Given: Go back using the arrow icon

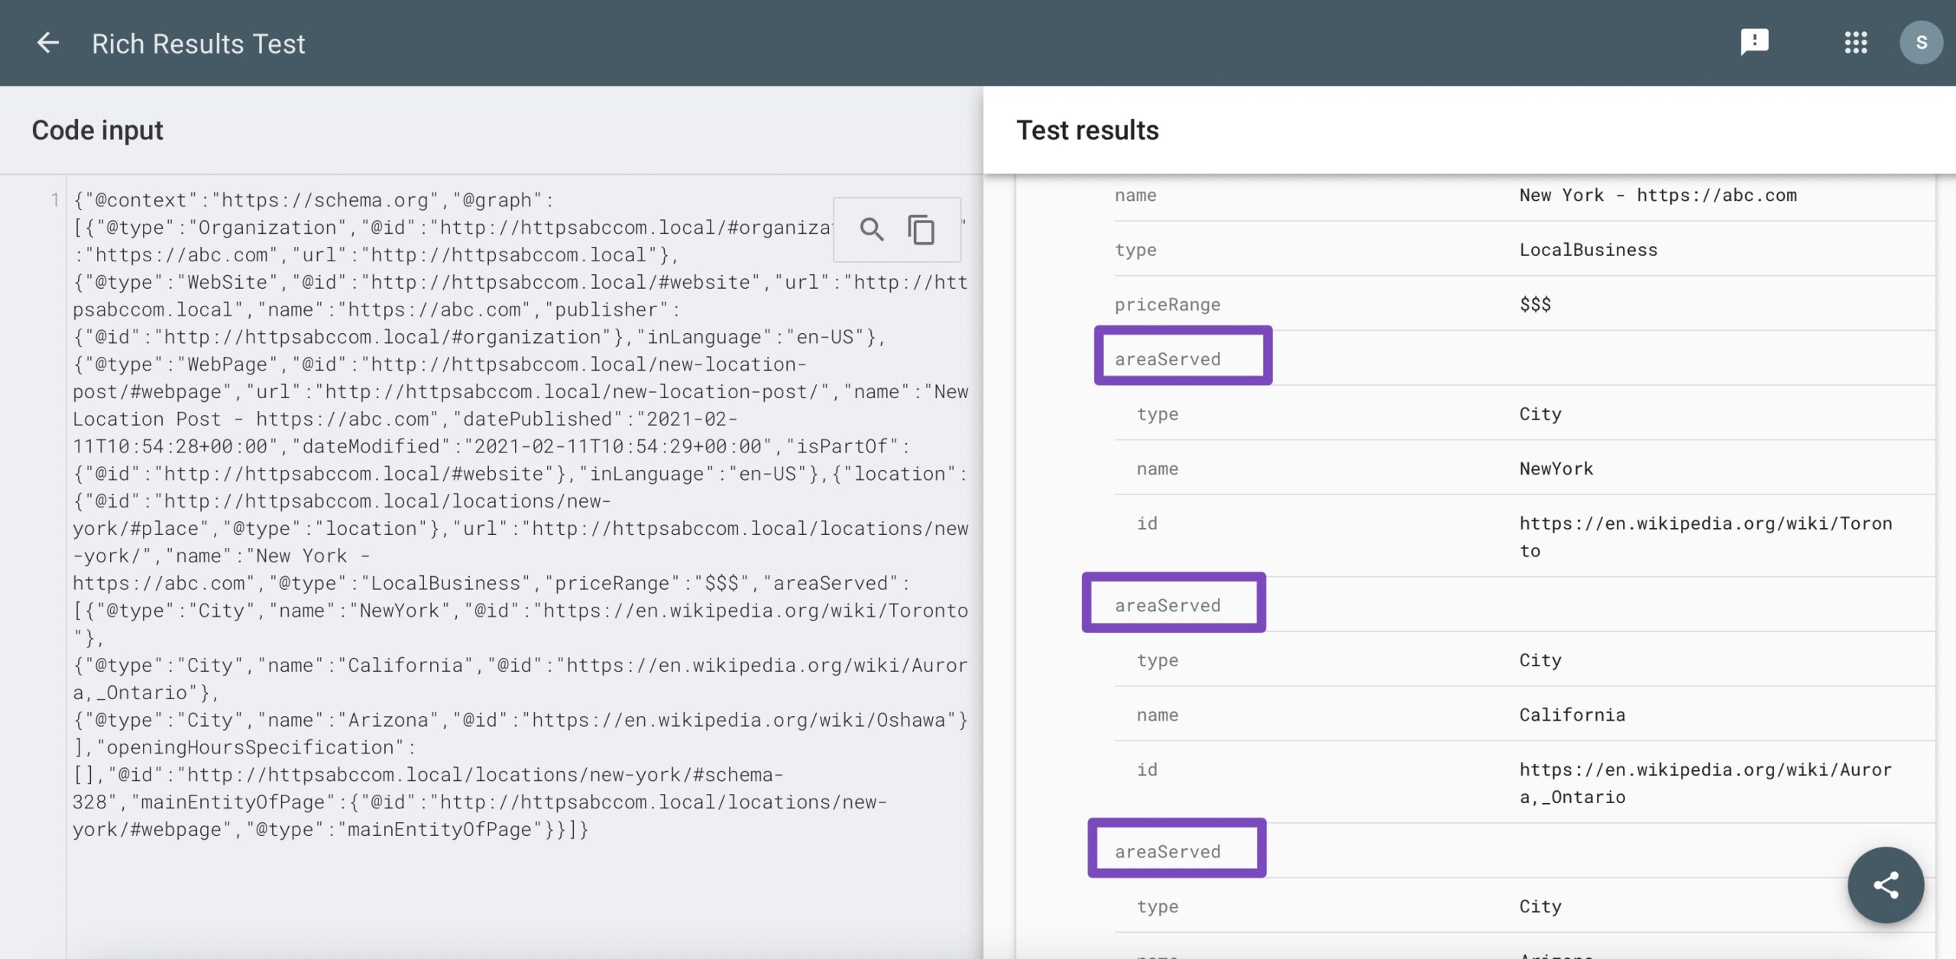Looking at the screenshot, I should [x=47, y=43].
